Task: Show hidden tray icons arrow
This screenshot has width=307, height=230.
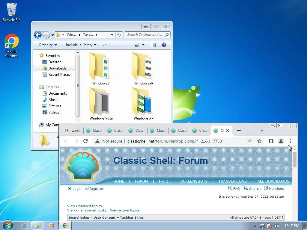Action: (x=255, y=226)
